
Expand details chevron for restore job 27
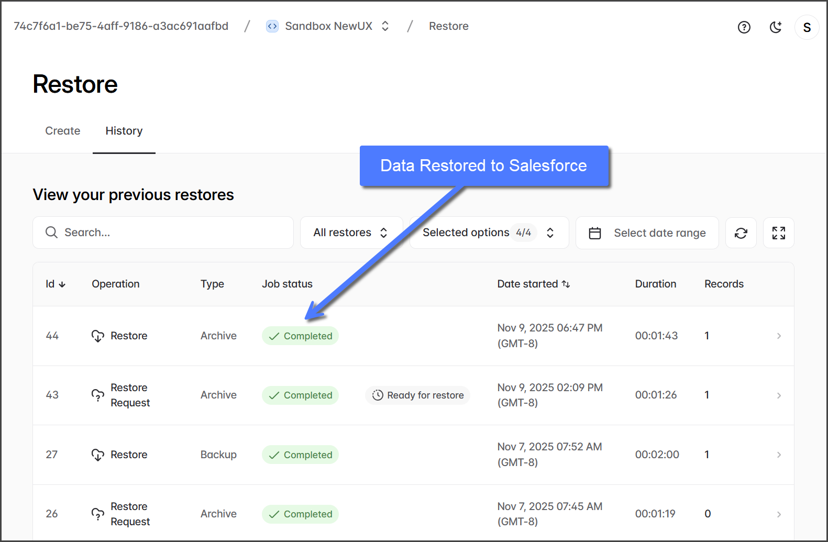(x=779, y=455)
